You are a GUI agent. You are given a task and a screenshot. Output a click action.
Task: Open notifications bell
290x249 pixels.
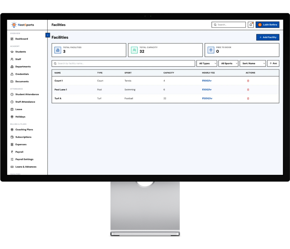[x=251, y=25]
